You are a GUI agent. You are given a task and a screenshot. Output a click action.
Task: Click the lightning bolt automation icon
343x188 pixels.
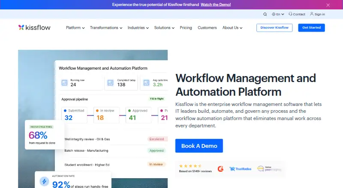[44, 181]
